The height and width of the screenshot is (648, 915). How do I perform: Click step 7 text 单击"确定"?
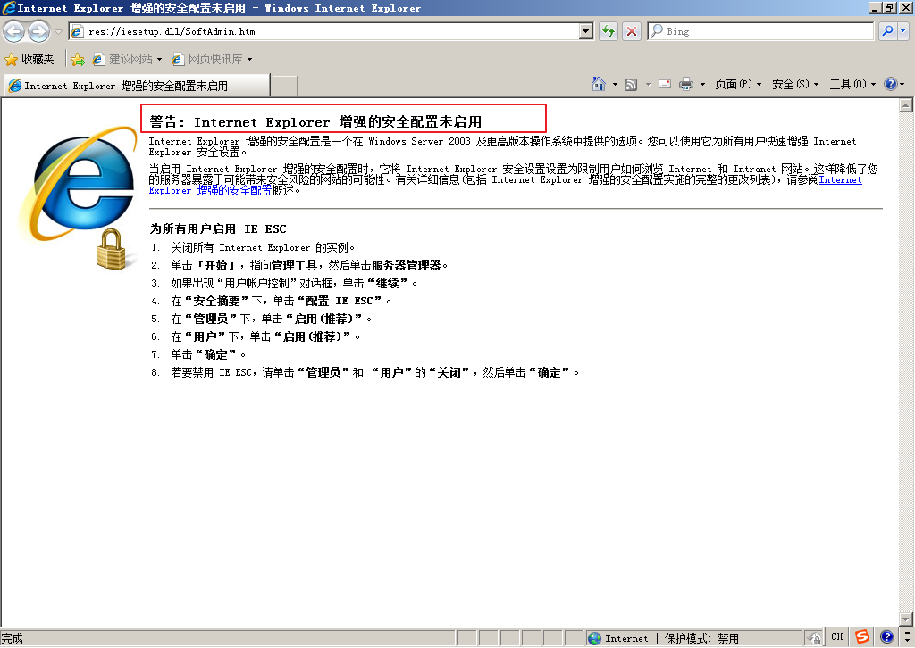click(x=208, y=355)
